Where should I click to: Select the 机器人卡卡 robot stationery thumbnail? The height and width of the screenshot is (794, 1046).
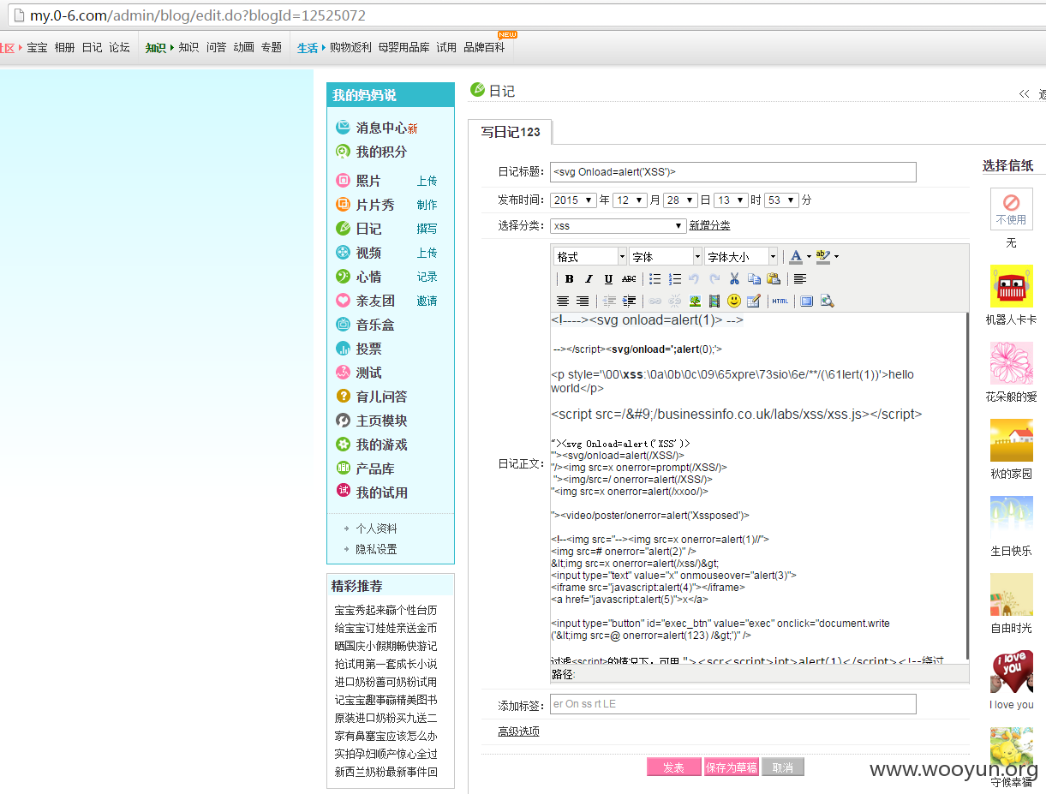click(x=1012, y=286)
